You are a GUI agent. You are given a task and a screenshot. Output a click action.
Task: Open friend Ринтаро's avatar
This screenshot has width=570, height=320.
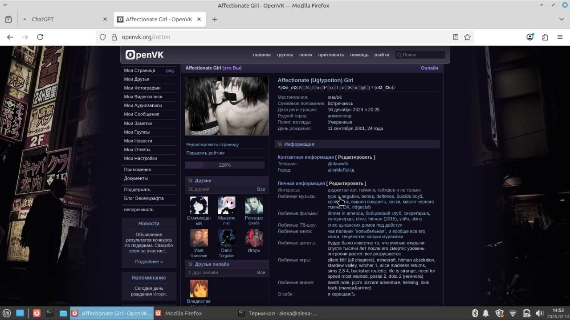point(254,205)
